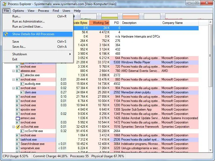Image resolution: width=215 pixels, height=161 pixels.
Task: Click the dwm.exe process icon
Action: point(22,92)
